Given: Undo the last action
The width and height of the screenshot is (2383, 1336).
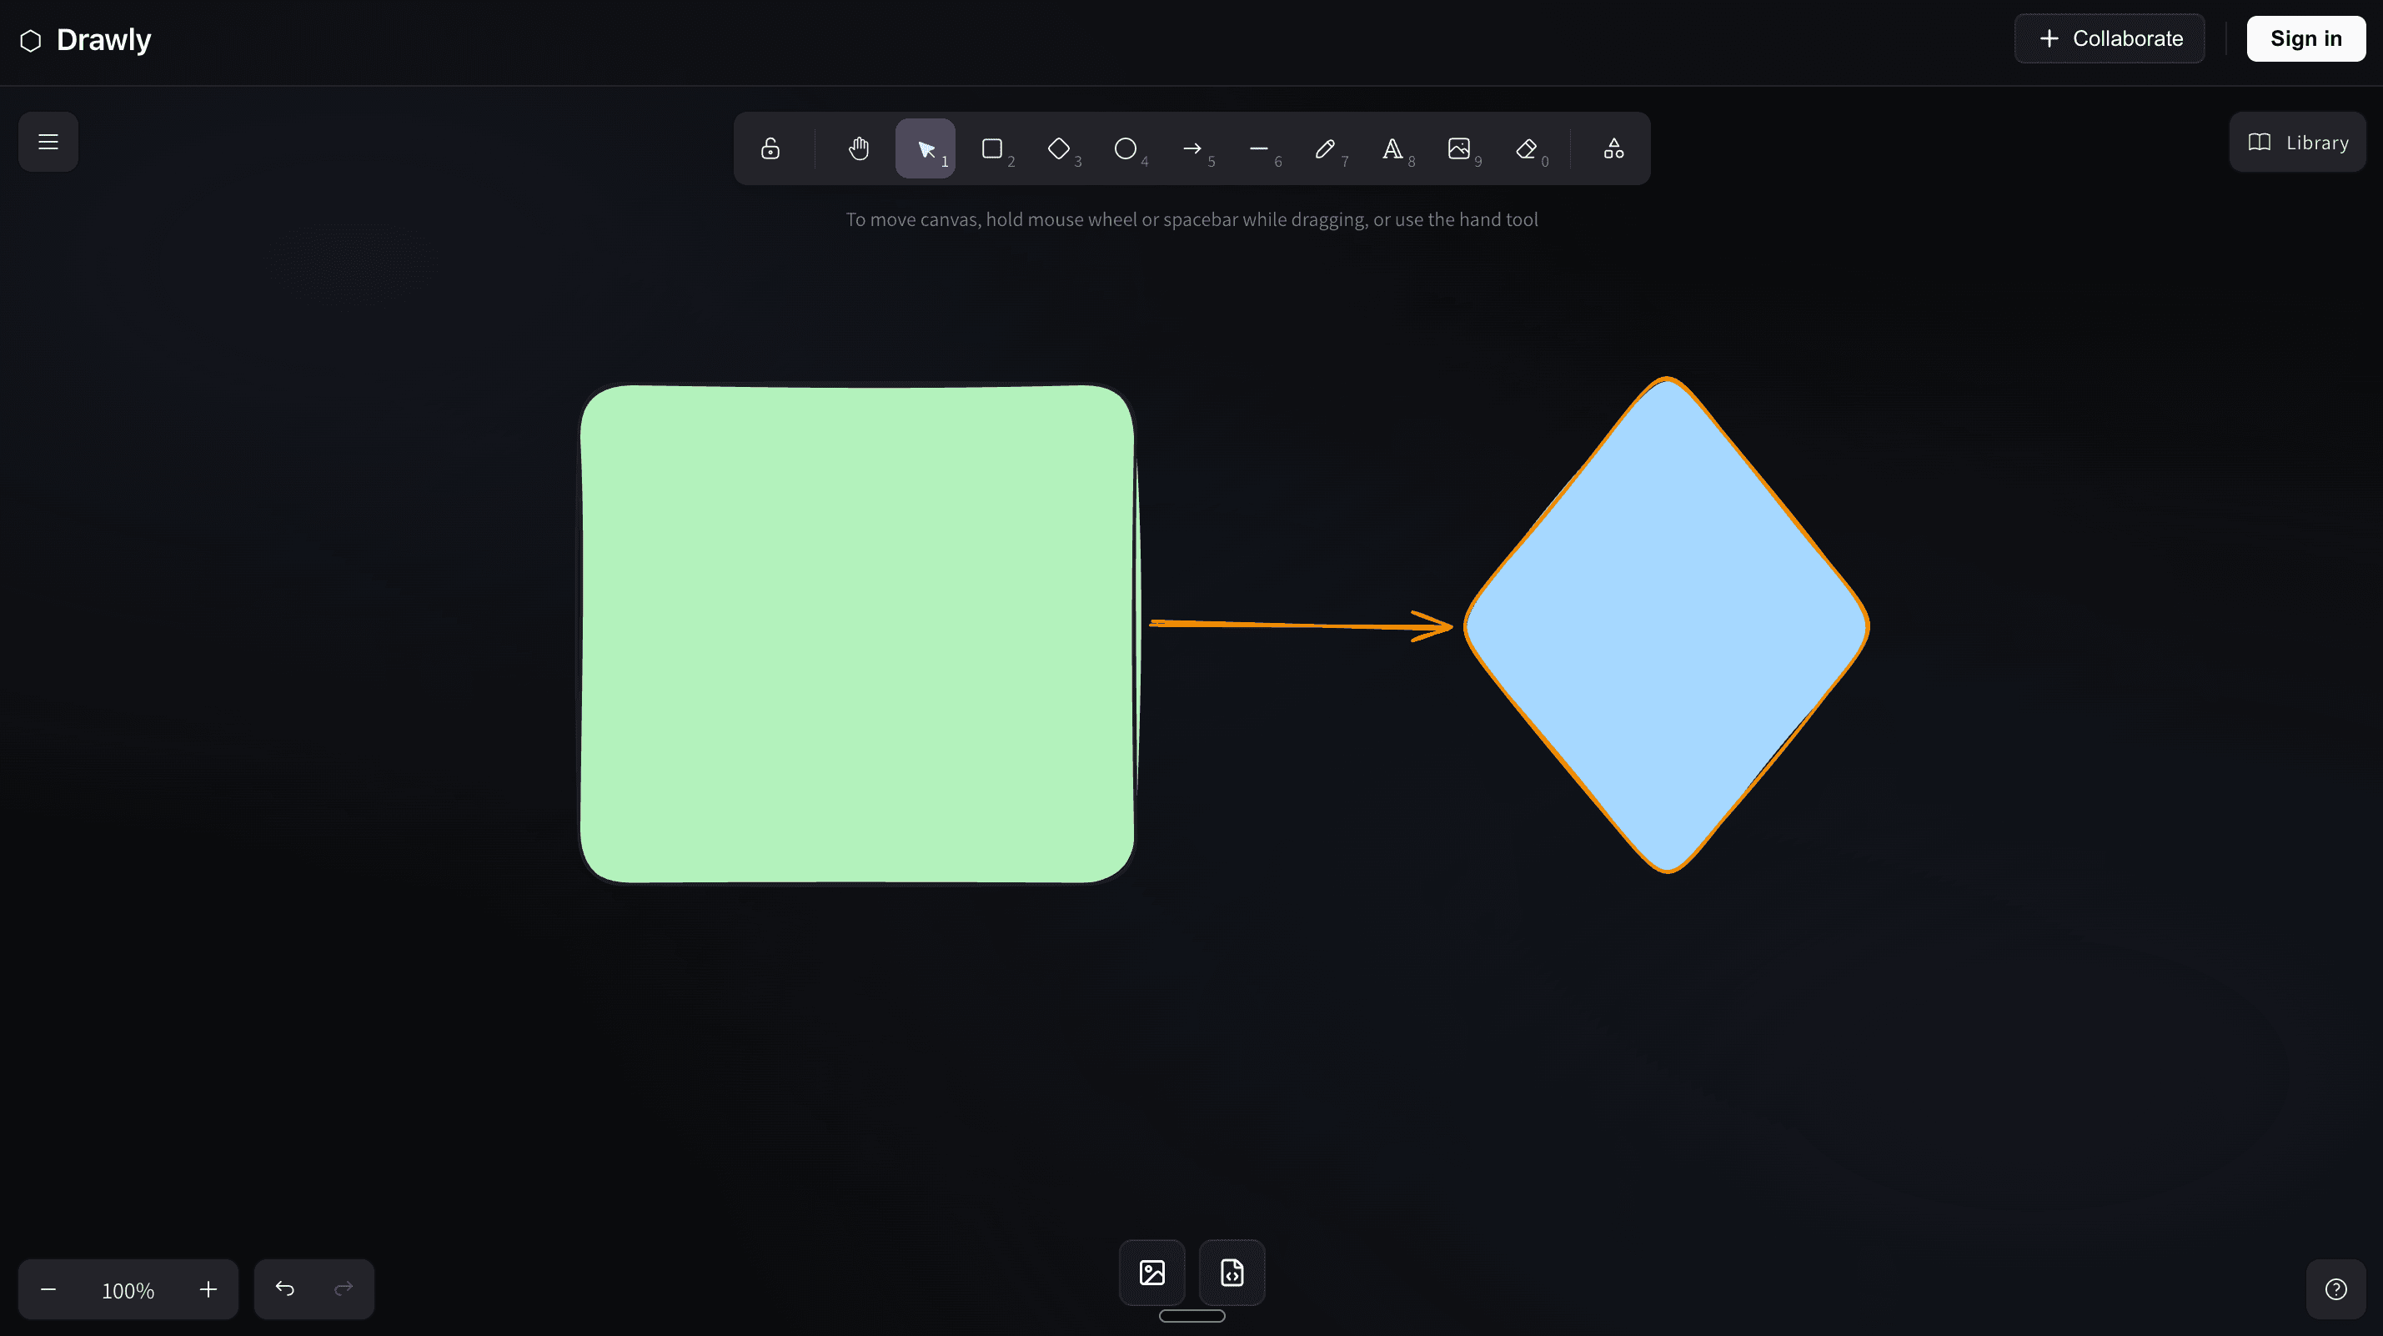Looking at the screenshot, I should tap(285, 1288).
